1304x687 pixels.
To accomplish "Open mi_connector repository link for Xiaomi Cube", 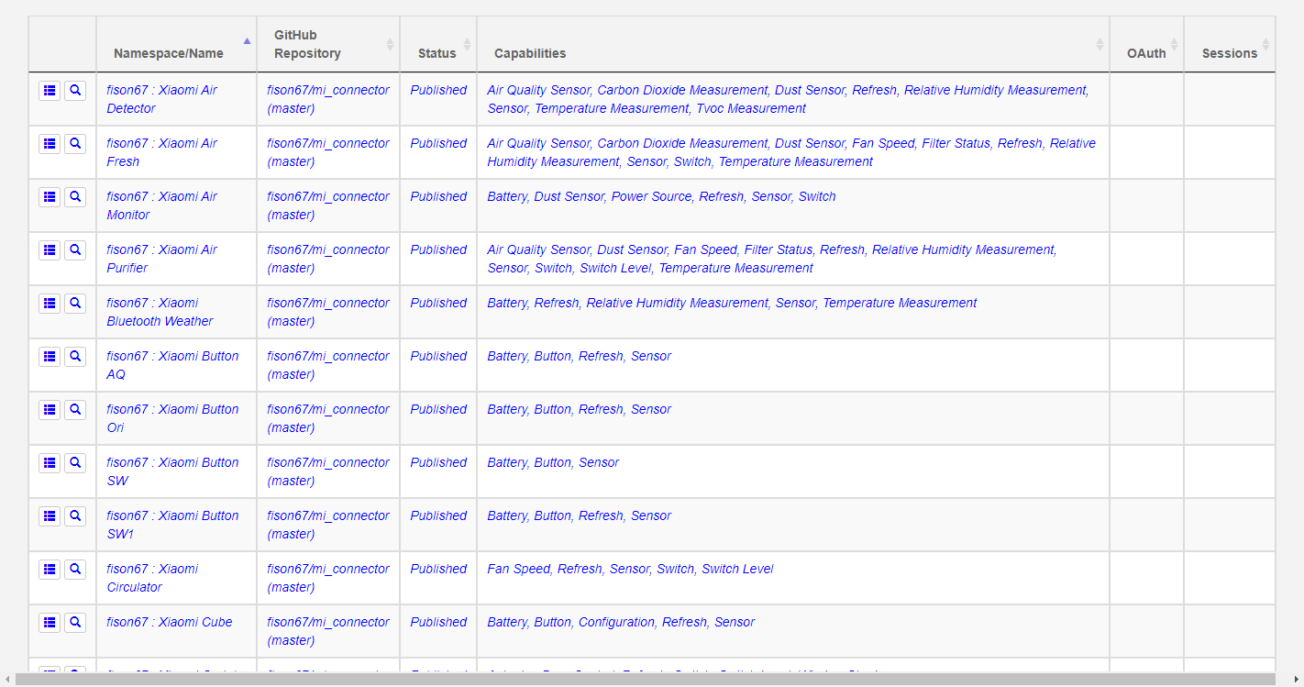I will click(328, 631).
